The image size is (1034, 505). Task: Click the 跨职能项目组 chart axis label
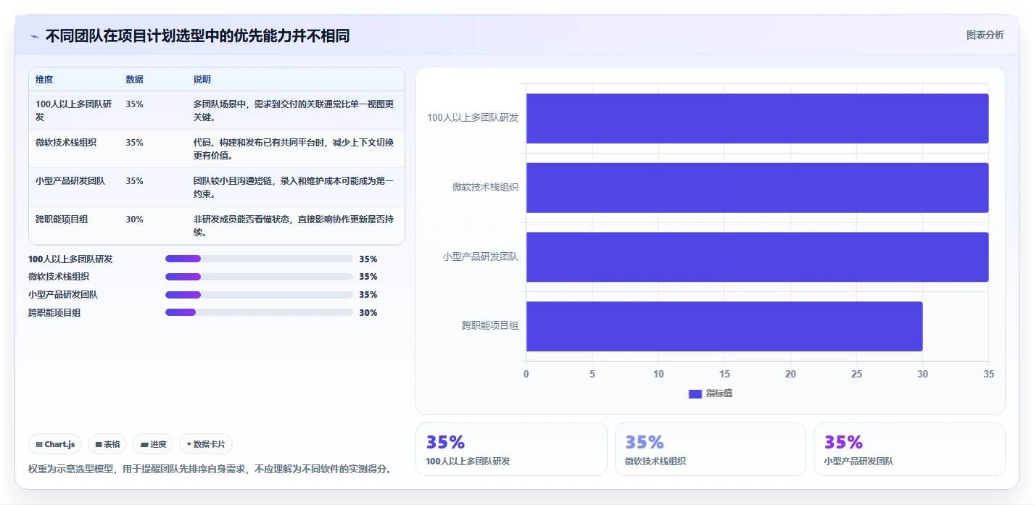[490, 326]
